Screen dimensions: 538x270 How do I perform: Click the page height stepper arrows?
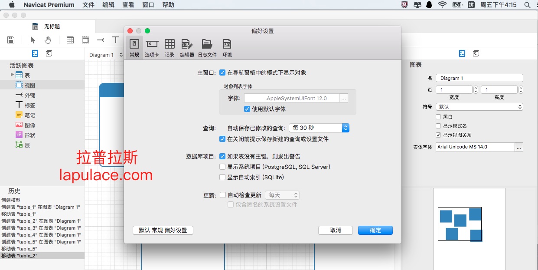click(521, 90)
